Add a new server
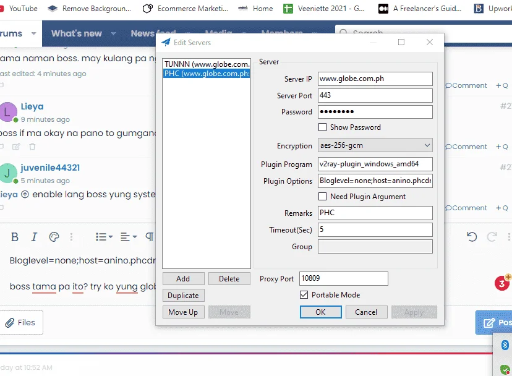This screenshot has width=512, height=376. (183, 279)
